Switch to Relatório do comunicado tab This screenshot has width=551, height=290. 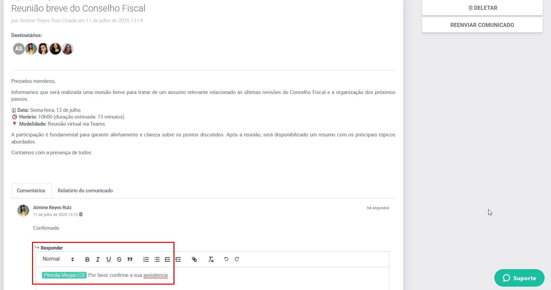tap(85, 191)
